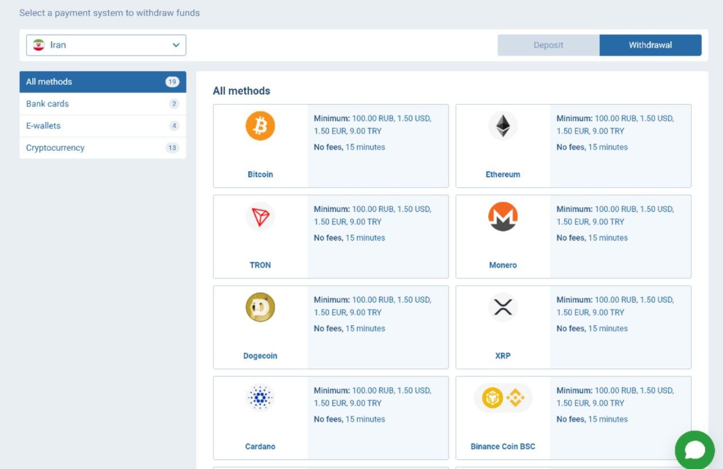Show E-wallets payment methods

pos(102,126)
